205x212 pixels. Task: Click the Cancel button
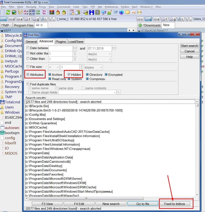point(189,51)
